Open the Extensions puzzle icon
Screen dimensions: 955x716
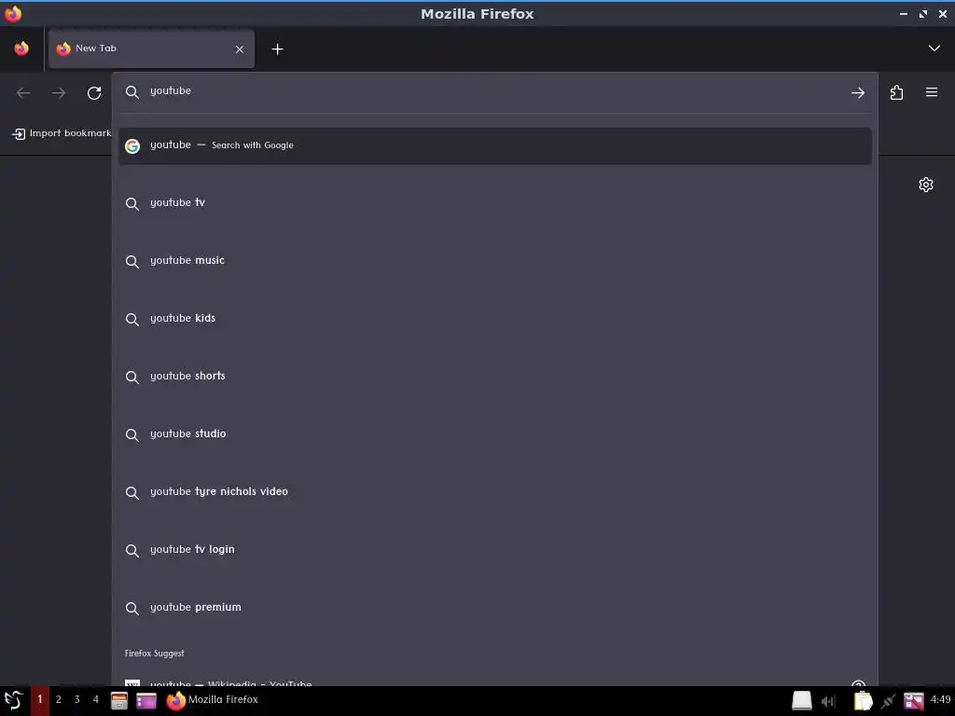tap(896, 92)
